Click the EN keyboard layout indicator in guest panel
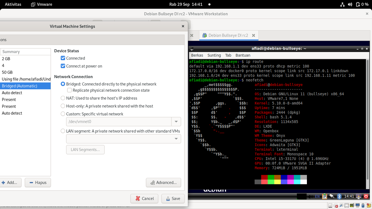 point(317,197)
